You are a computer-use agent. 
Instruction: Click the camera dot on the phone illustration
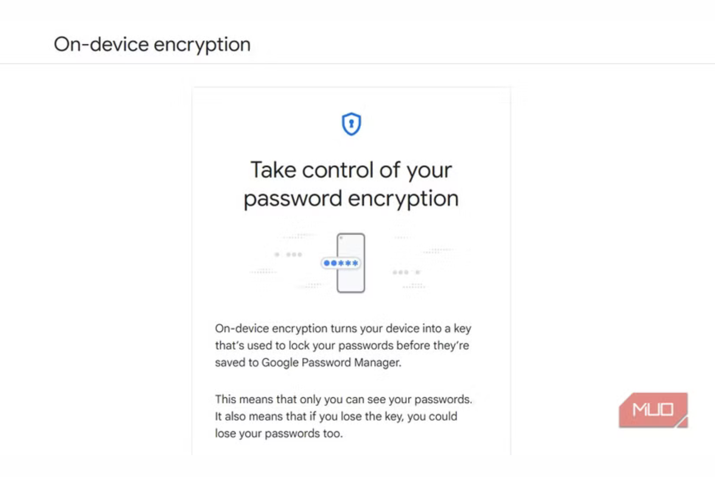tap(342, 238)
